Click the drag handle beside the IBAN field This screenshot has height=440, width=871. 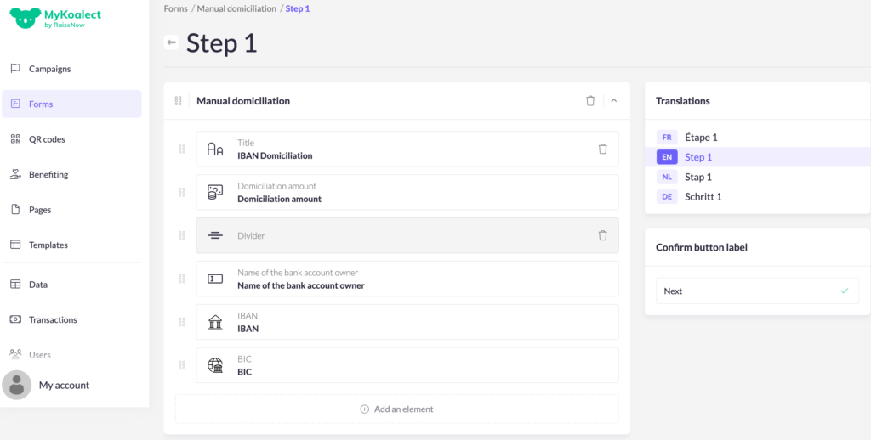coord(182,322)
